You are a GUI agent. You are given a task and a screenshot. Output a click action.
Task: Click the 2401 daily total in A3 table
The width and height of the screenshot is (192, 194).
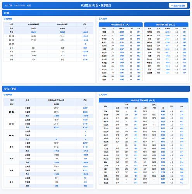click(163, 159)
